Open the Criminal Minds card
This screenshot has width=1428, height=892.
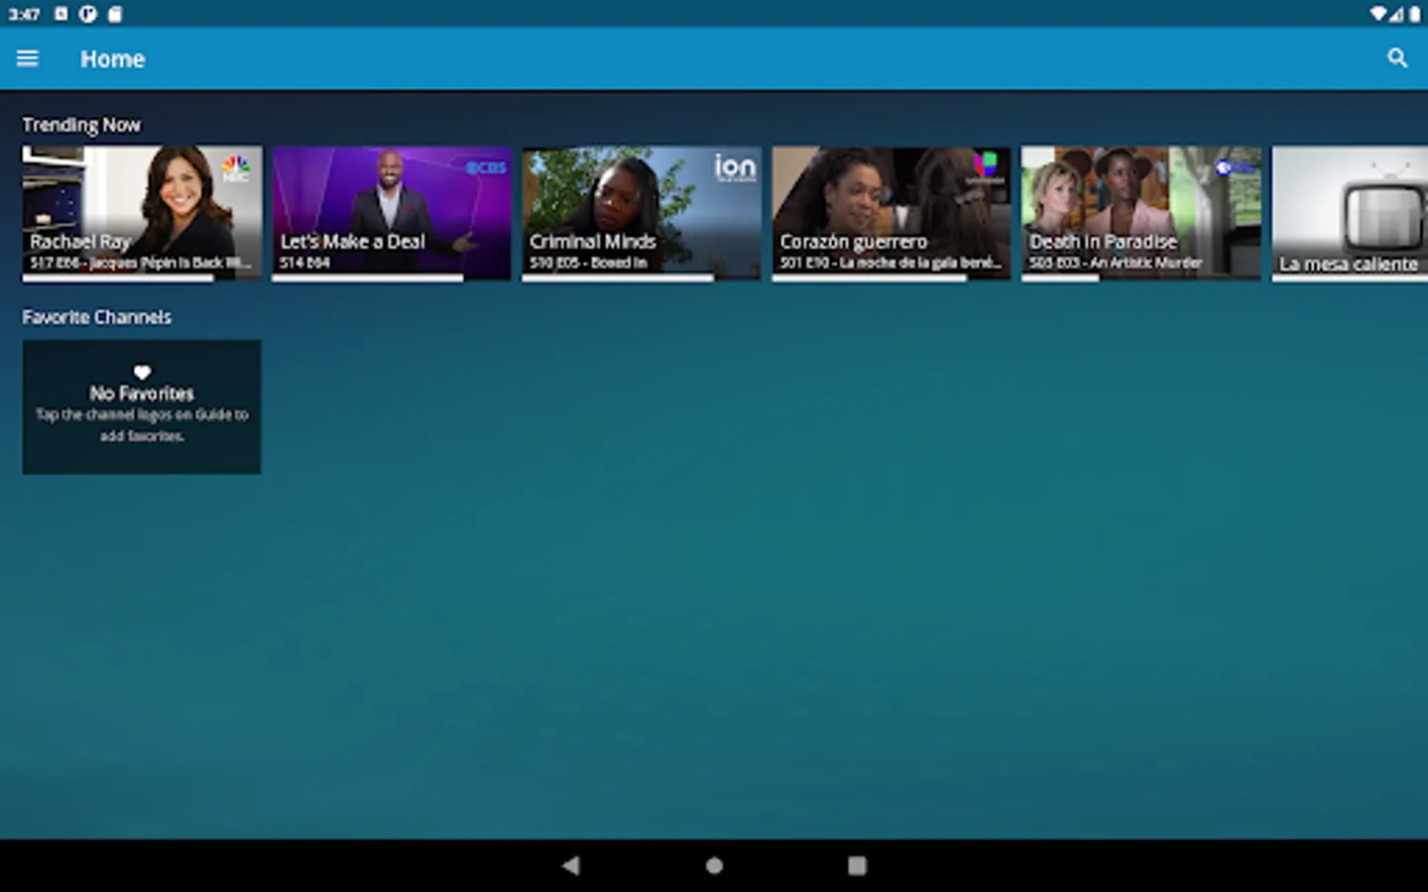point(642,213)
